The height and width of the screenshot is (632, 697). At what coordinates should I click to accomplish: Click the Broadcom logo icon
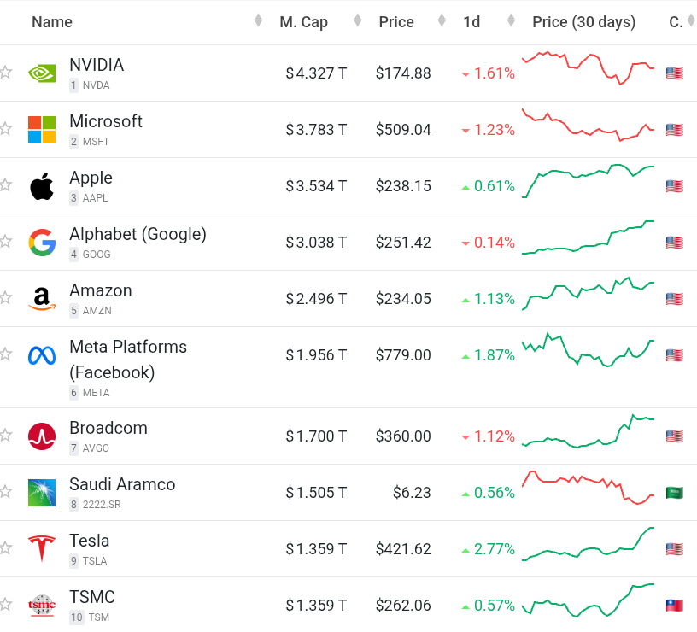coord(42,436)
